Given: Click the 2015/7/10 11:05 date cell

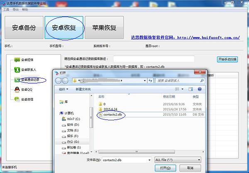Looking at the screenshot, I should click(175, 115).
